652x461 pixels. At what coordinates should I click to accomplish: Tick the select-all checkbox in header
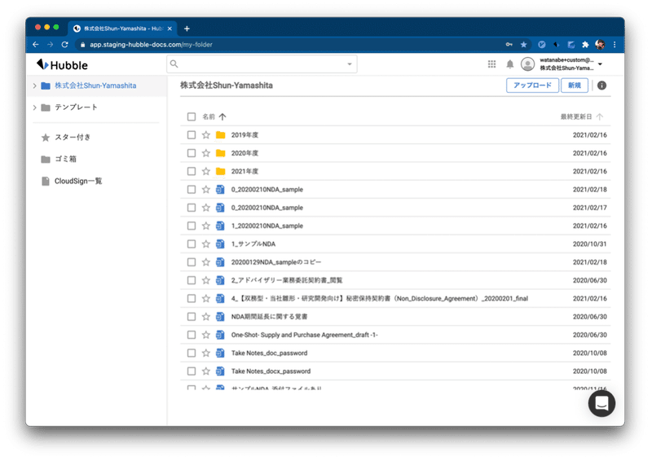click(x=192, y=116)
